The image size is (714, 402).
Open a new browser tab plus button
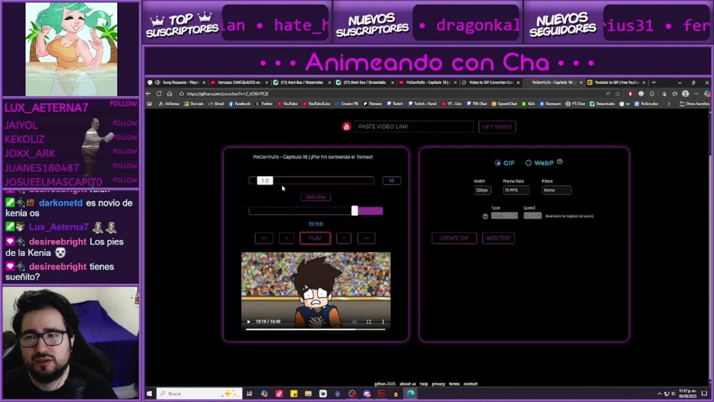coord(653,83)
